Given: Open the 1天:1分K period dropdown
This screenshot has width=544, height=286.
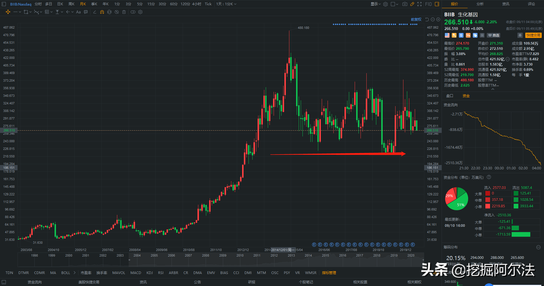Looking at the screenshot, I should coord(226,4).
